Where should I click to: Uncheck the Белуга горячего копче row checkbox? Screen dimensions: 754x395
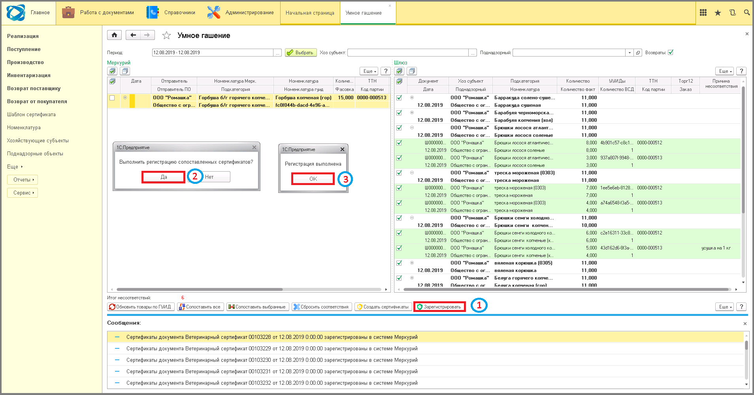tap(399, 278)
